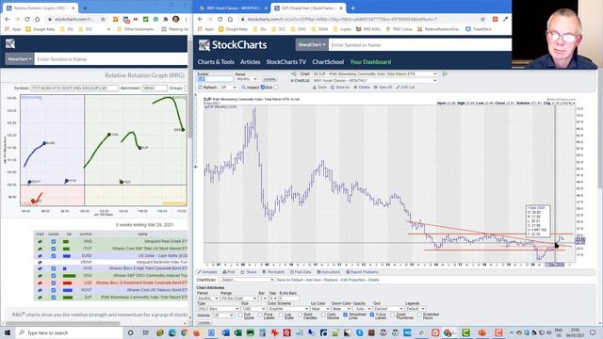Open the Up Color dropdown
The image size is (603, 339).
coord(320,309)
